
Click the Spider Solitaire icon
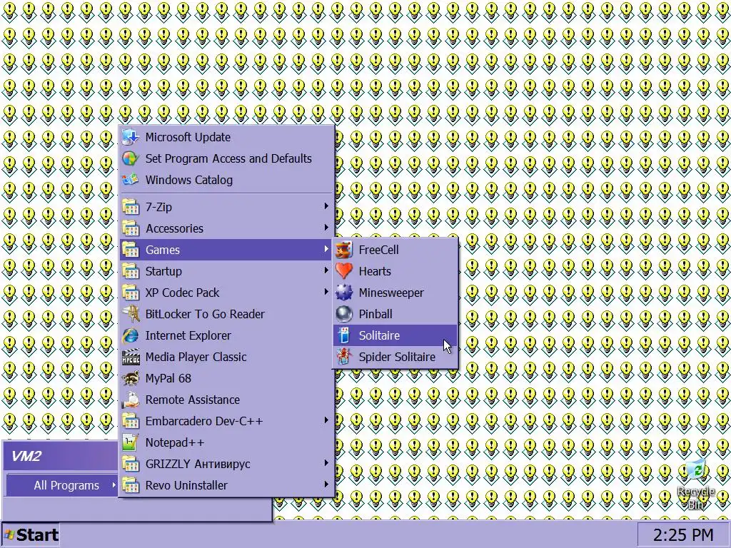tap(344, 357)
